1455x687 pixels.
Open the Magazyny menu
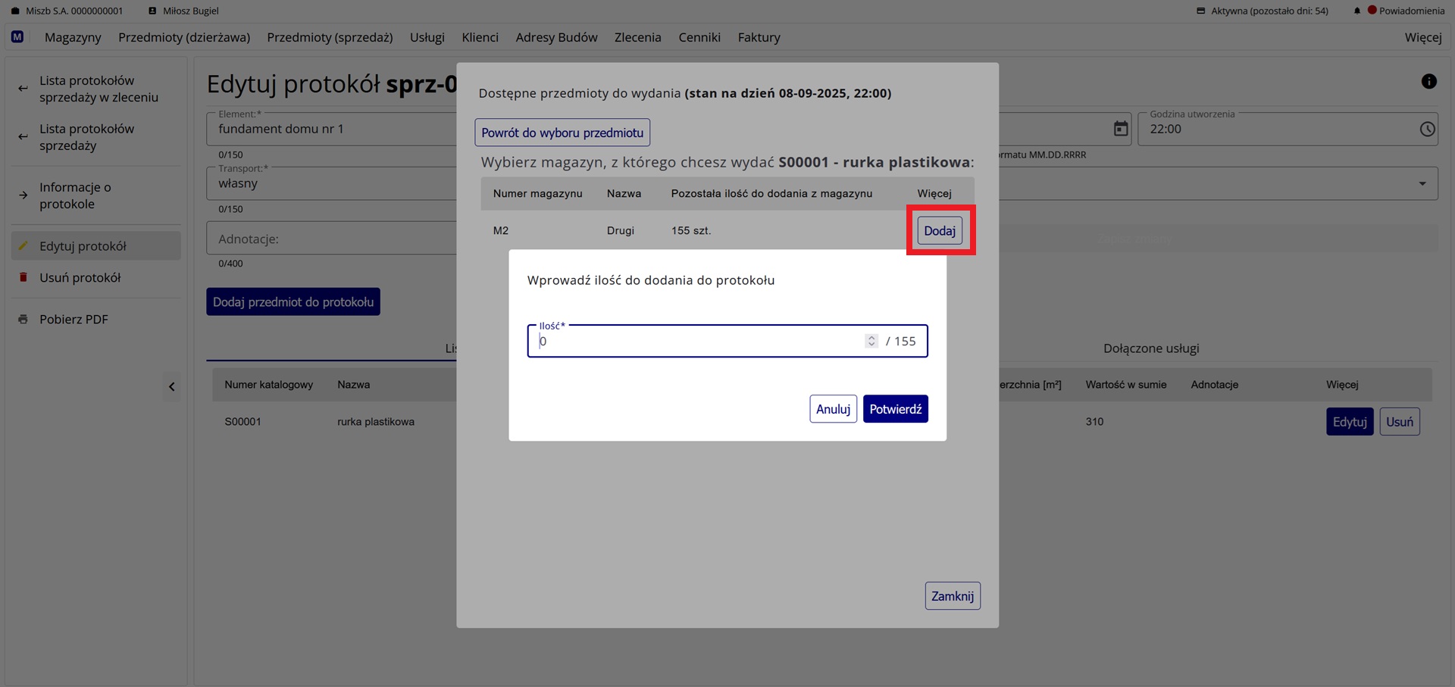tap(73, 38)
